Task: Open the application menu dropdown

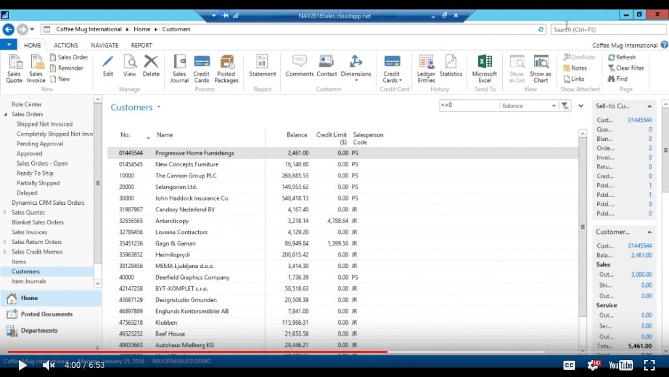Action: point(8,44)
